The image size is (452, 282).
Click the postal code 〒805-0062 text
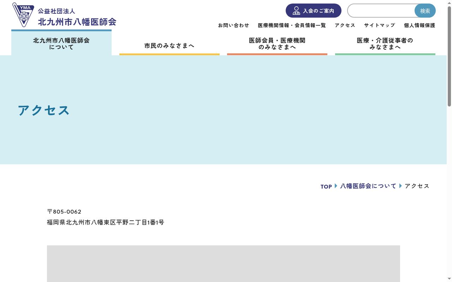pos(64,211)
